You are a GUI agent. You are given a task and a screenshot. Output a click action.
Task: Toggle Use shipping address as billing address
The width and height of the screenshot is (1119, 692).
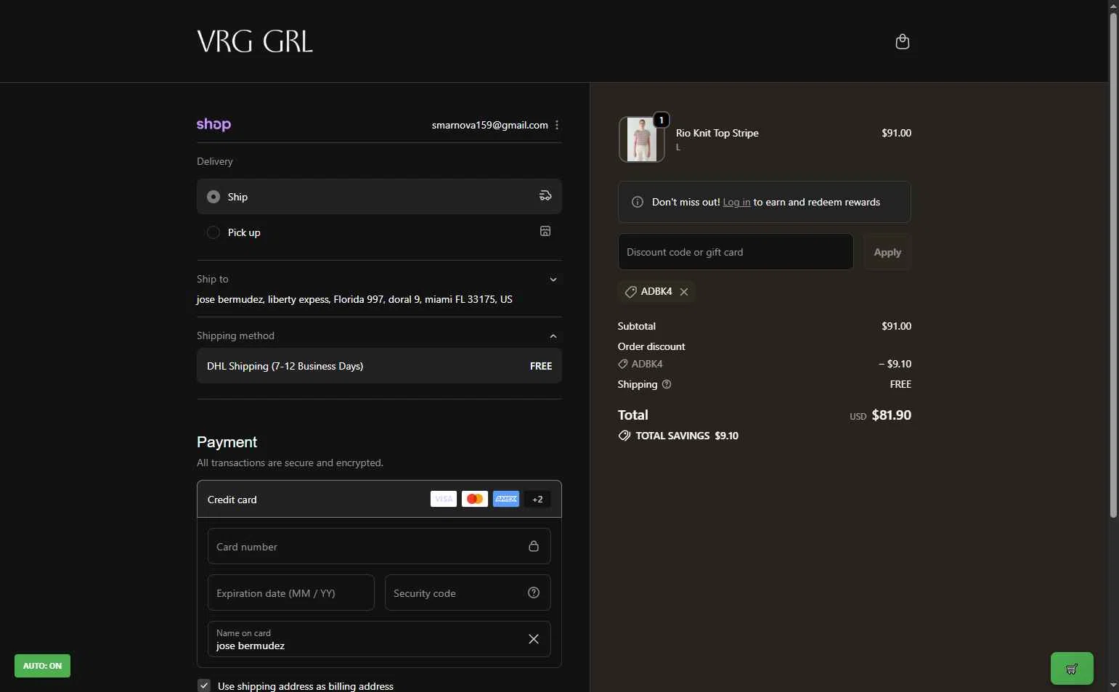204,685
